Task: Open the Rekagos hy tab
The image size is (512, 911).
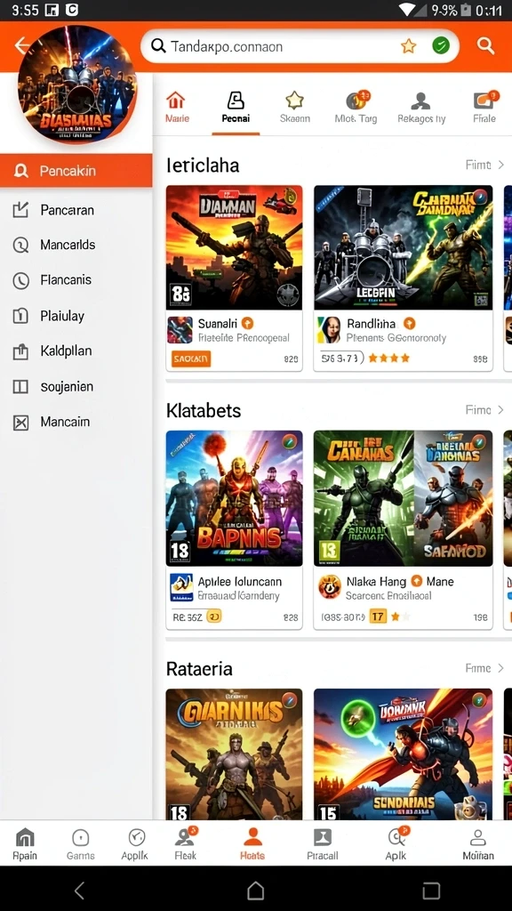Action: click(421, 108)
